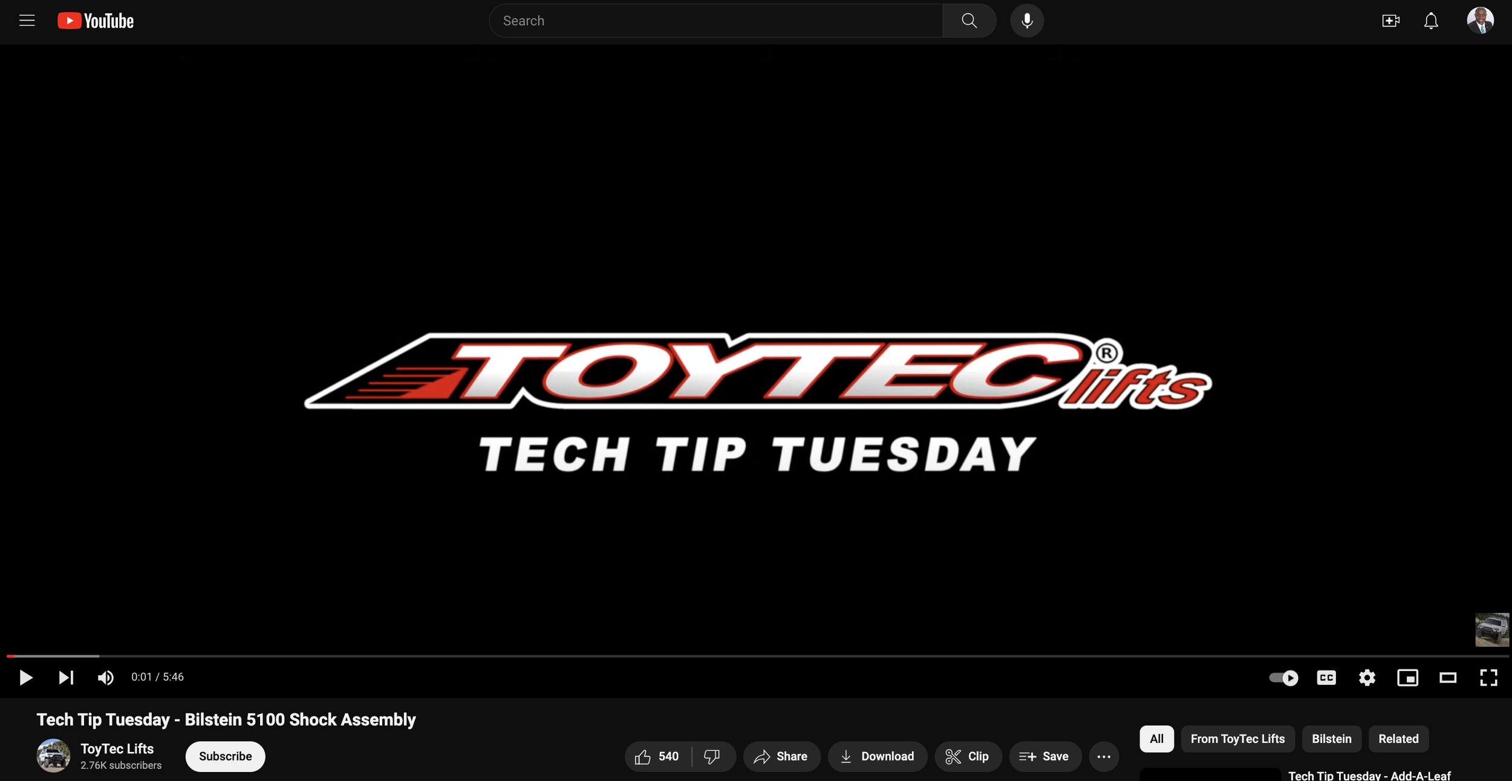Subscribe to ToyTec Lifts channel
Viewport: 1512px width, 781px height.
click(x=225, y=757)
